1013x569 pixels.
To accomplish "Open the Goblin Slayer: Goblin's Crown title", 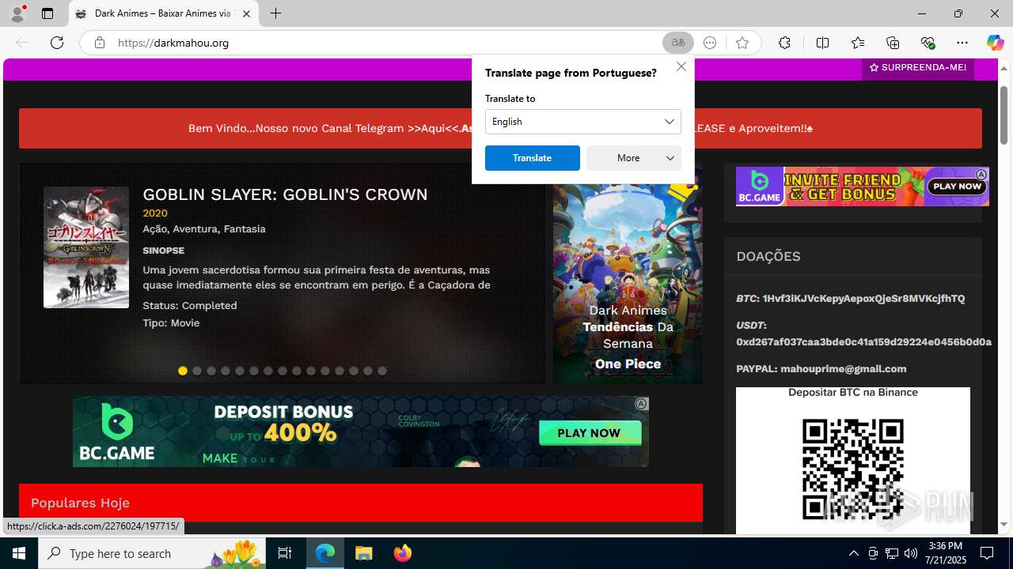I will coord(285,194).
